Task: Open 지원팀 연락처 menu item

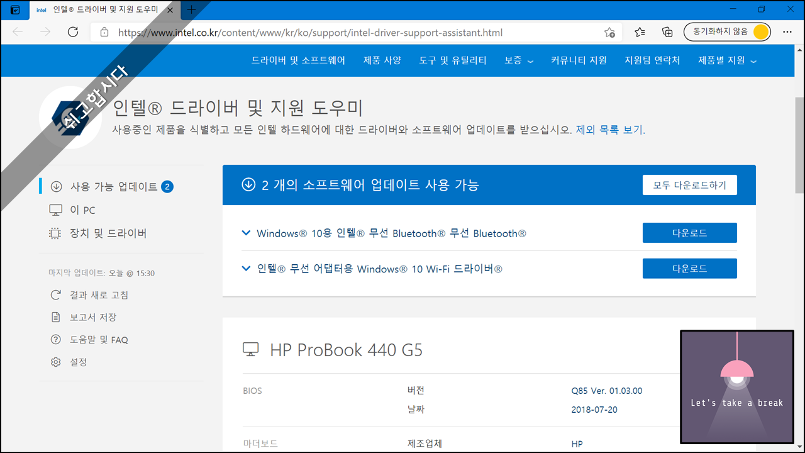Action: tap(652, 60)
